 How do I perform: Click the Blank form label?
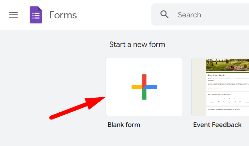[124, 125]
